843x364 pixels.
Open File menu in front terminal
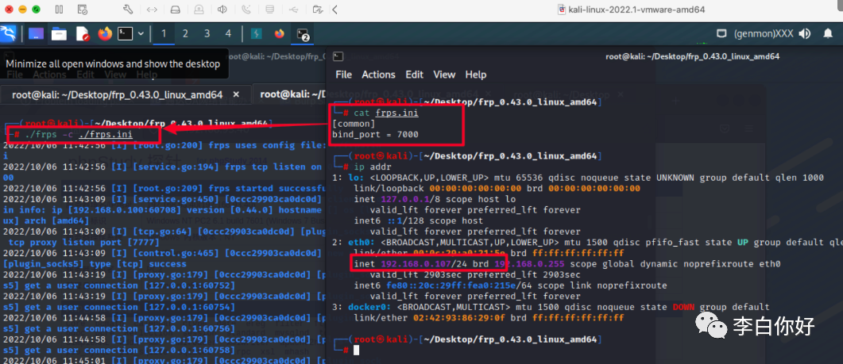coord(343,75)
